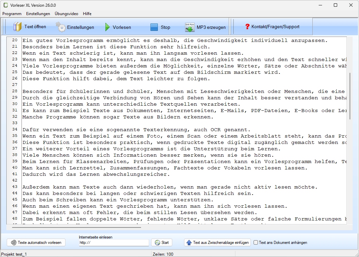Viewport: 359px width, 257px height.
Task: Open the Hilfe menu
Action: click(87, 14)
